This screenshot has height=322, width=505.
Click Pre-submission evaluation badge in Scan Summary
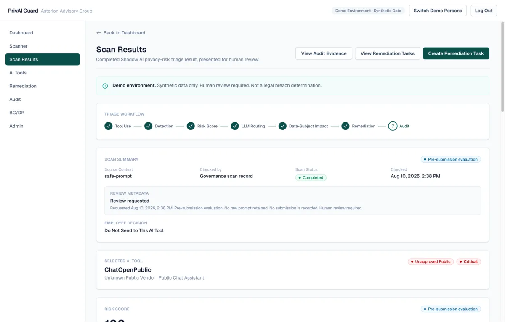click(451, 160)
